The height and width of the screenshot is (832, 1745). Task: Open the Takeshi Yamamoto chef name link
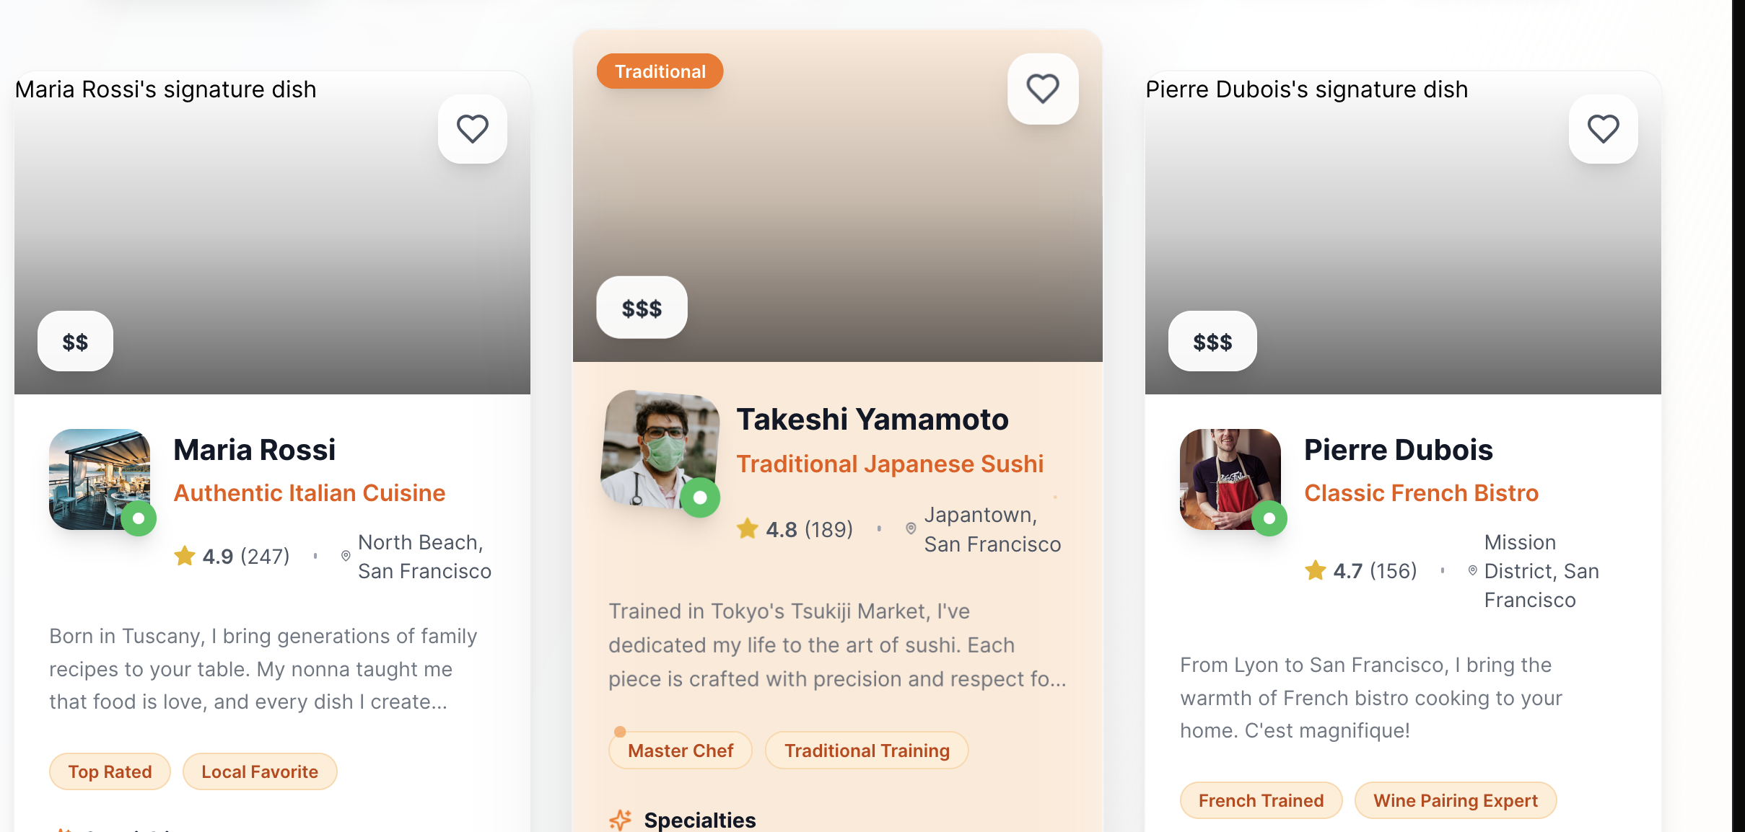click(x=872, y=420)
